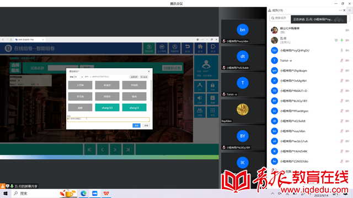
Task: Expand the group dropdown in the user dialog
Action: [x=76, y=77]
